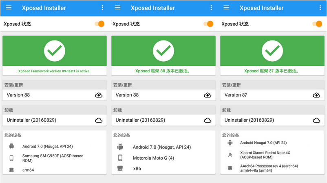This screenshot has height=183, width=327.
Task: Click manufacturer icon beside Xiaomi Redmi Note 4X
Action: (230, 155)
